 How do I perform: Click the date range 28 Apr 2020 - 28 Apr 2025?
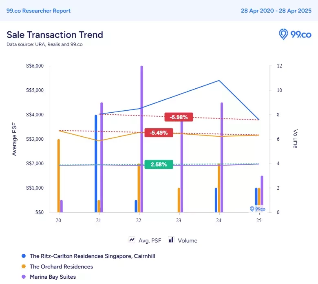pos(276,11)
